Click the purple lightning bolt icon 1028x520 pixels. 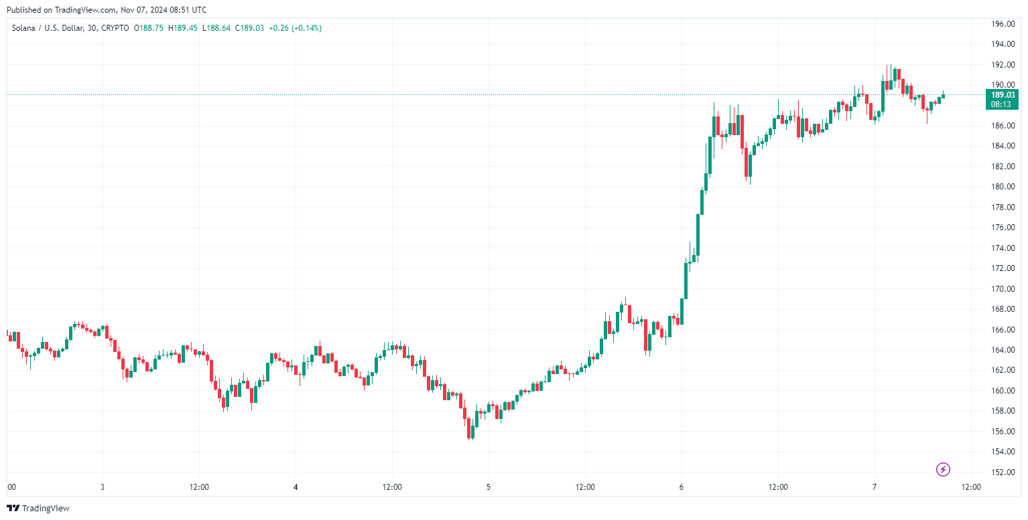(x=943, y=469)
